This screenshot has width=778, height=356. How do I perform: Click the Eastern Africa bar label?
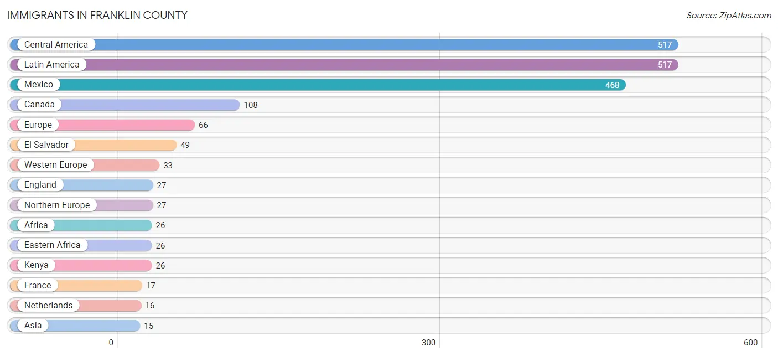coord(53,245)
